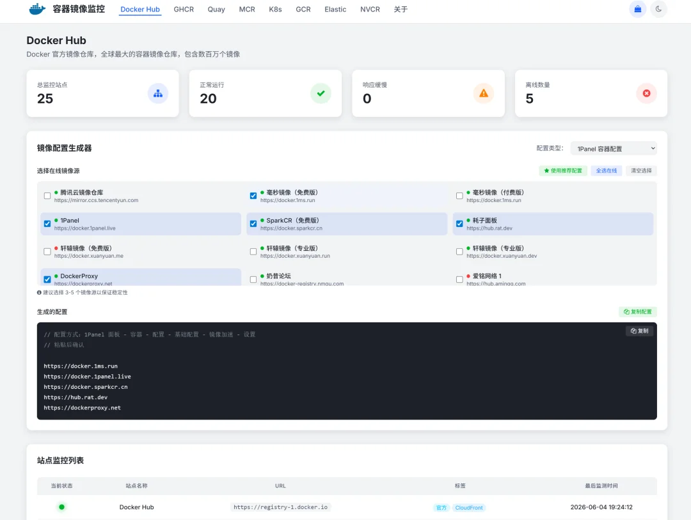Check the 腾讯云镜像仓库 checkbox
The height and width of the screenshot is (520, 691).
(x=47, y=196)
